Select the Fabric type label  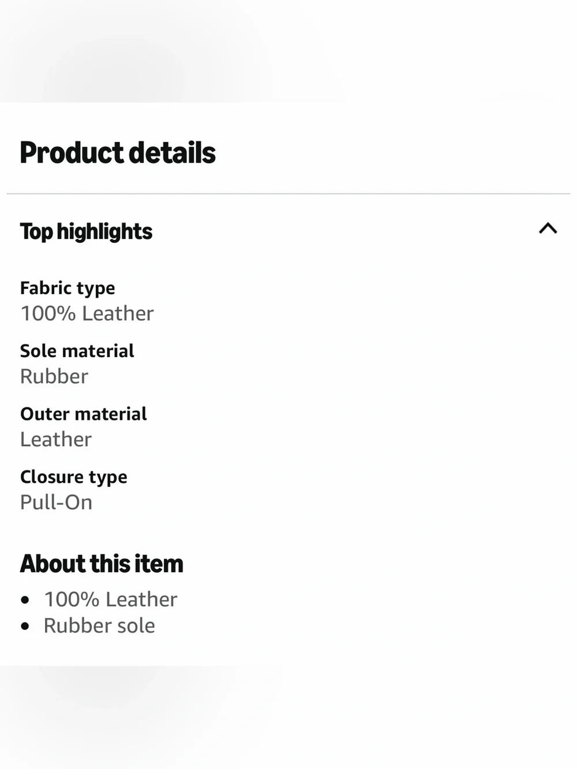coord(68,288)
